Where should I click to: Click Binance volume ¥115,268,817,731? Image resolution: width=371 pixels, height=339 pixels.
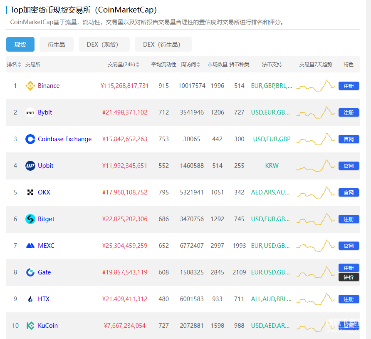coord(125,86)
